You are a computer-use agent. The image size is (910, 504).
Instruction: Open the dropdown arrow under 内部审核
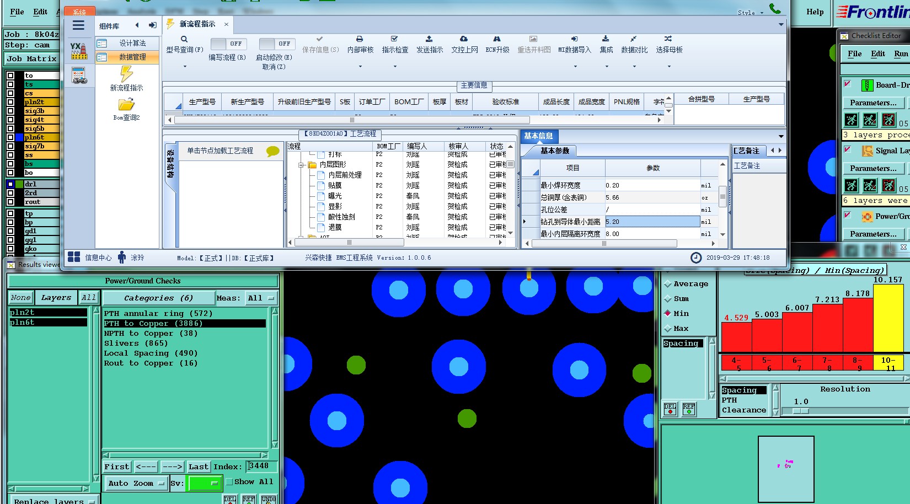[360, 67]
